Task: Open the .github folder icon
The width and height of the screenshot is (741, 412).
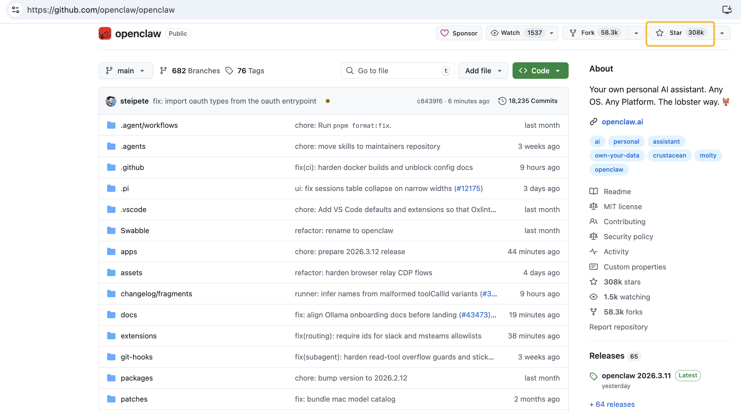Action: coord(111,167)
